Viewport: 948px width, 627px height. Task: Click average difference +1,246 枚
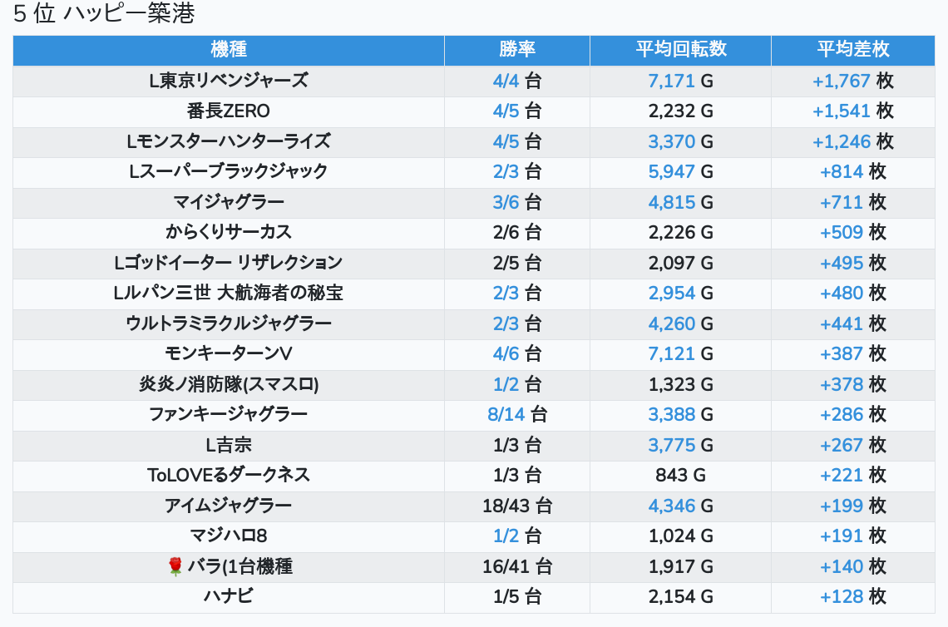pyautogui.click(x=853, y=141)
